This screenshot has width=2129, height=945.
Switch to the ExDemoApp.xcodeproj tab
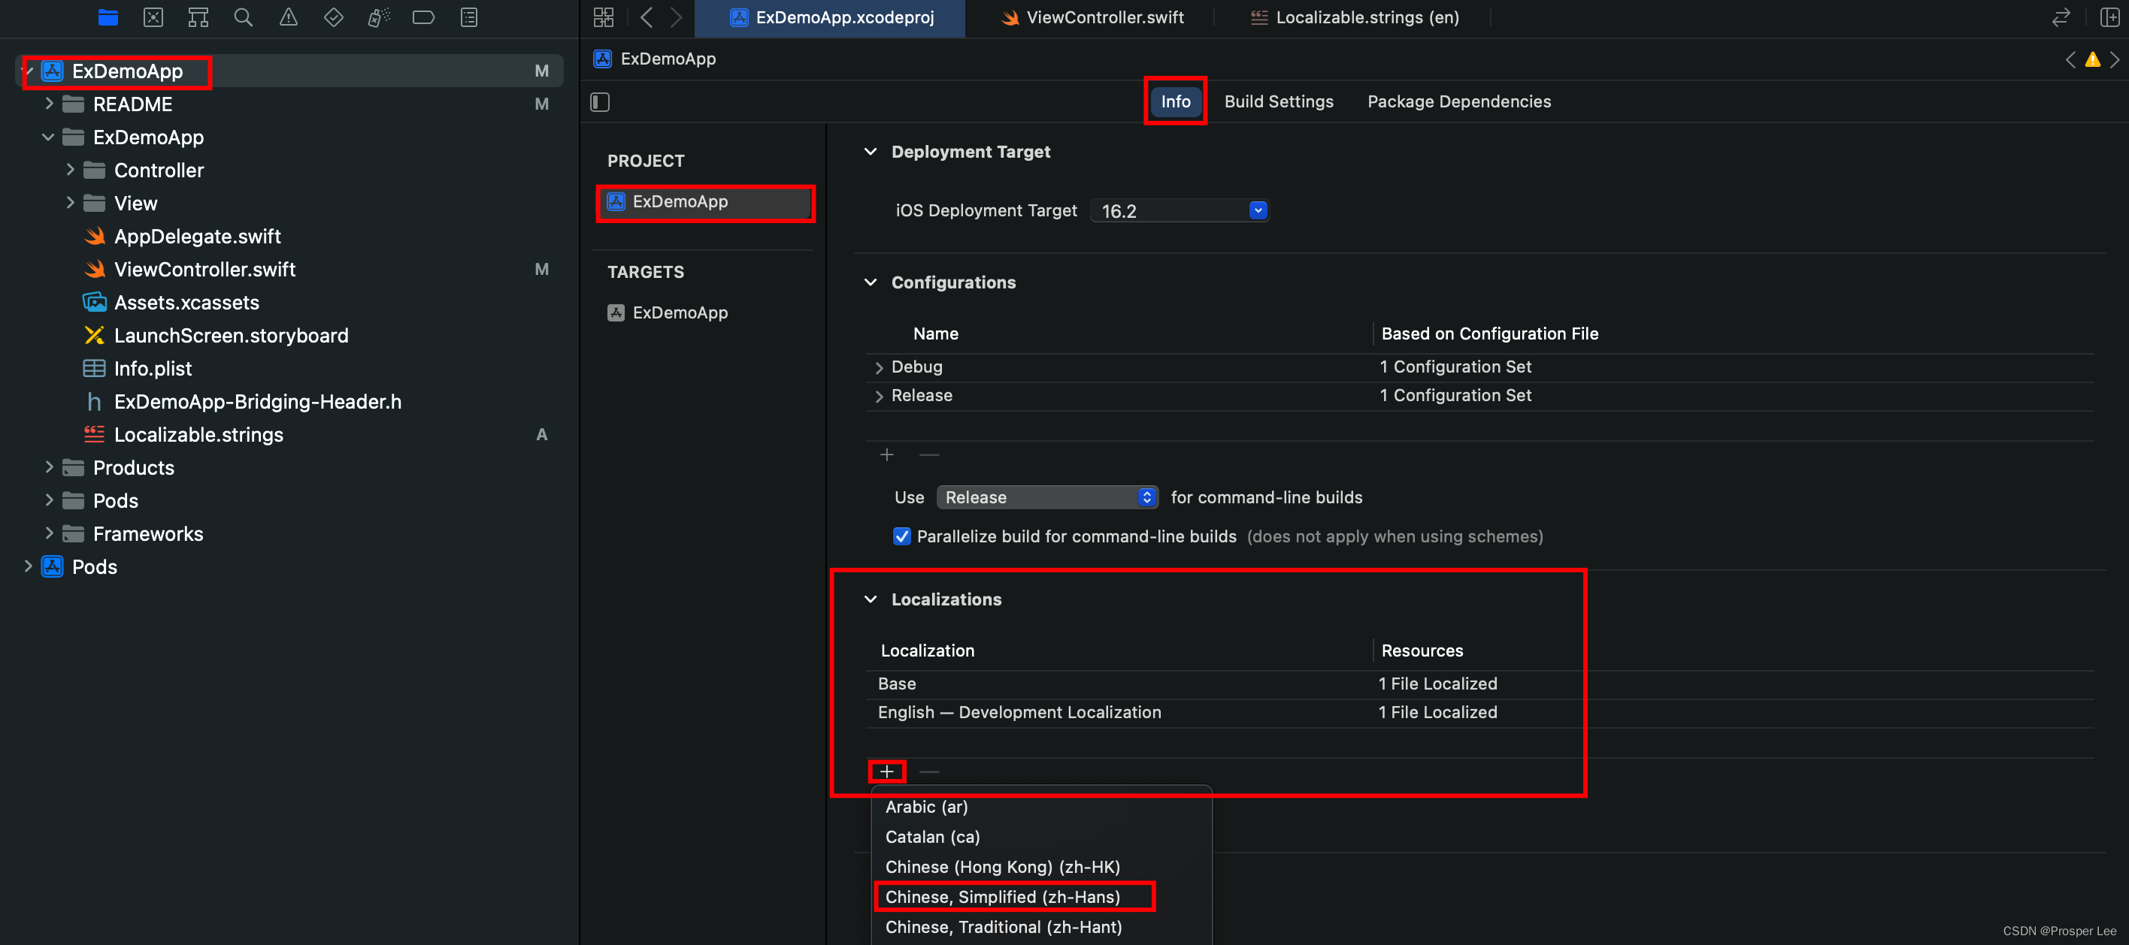click(x=830, y=17)
